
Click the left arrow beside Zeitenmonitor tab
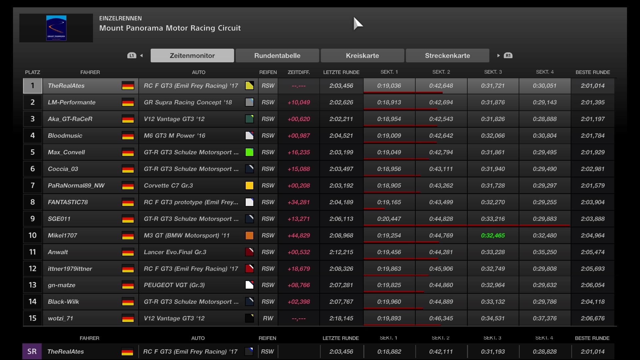(x=142, y=56)
